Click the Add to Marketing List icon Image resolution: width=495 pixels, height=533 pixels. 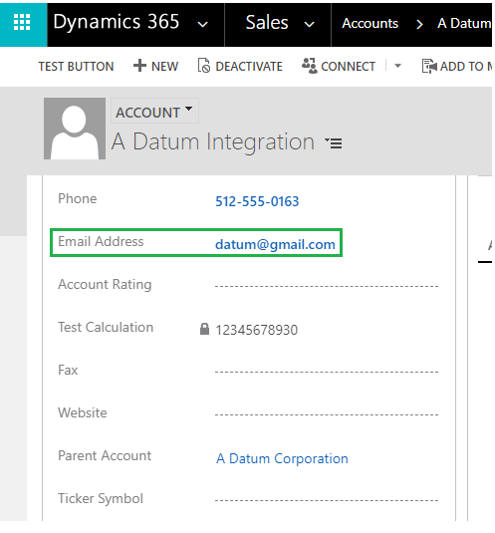point(429,66)
